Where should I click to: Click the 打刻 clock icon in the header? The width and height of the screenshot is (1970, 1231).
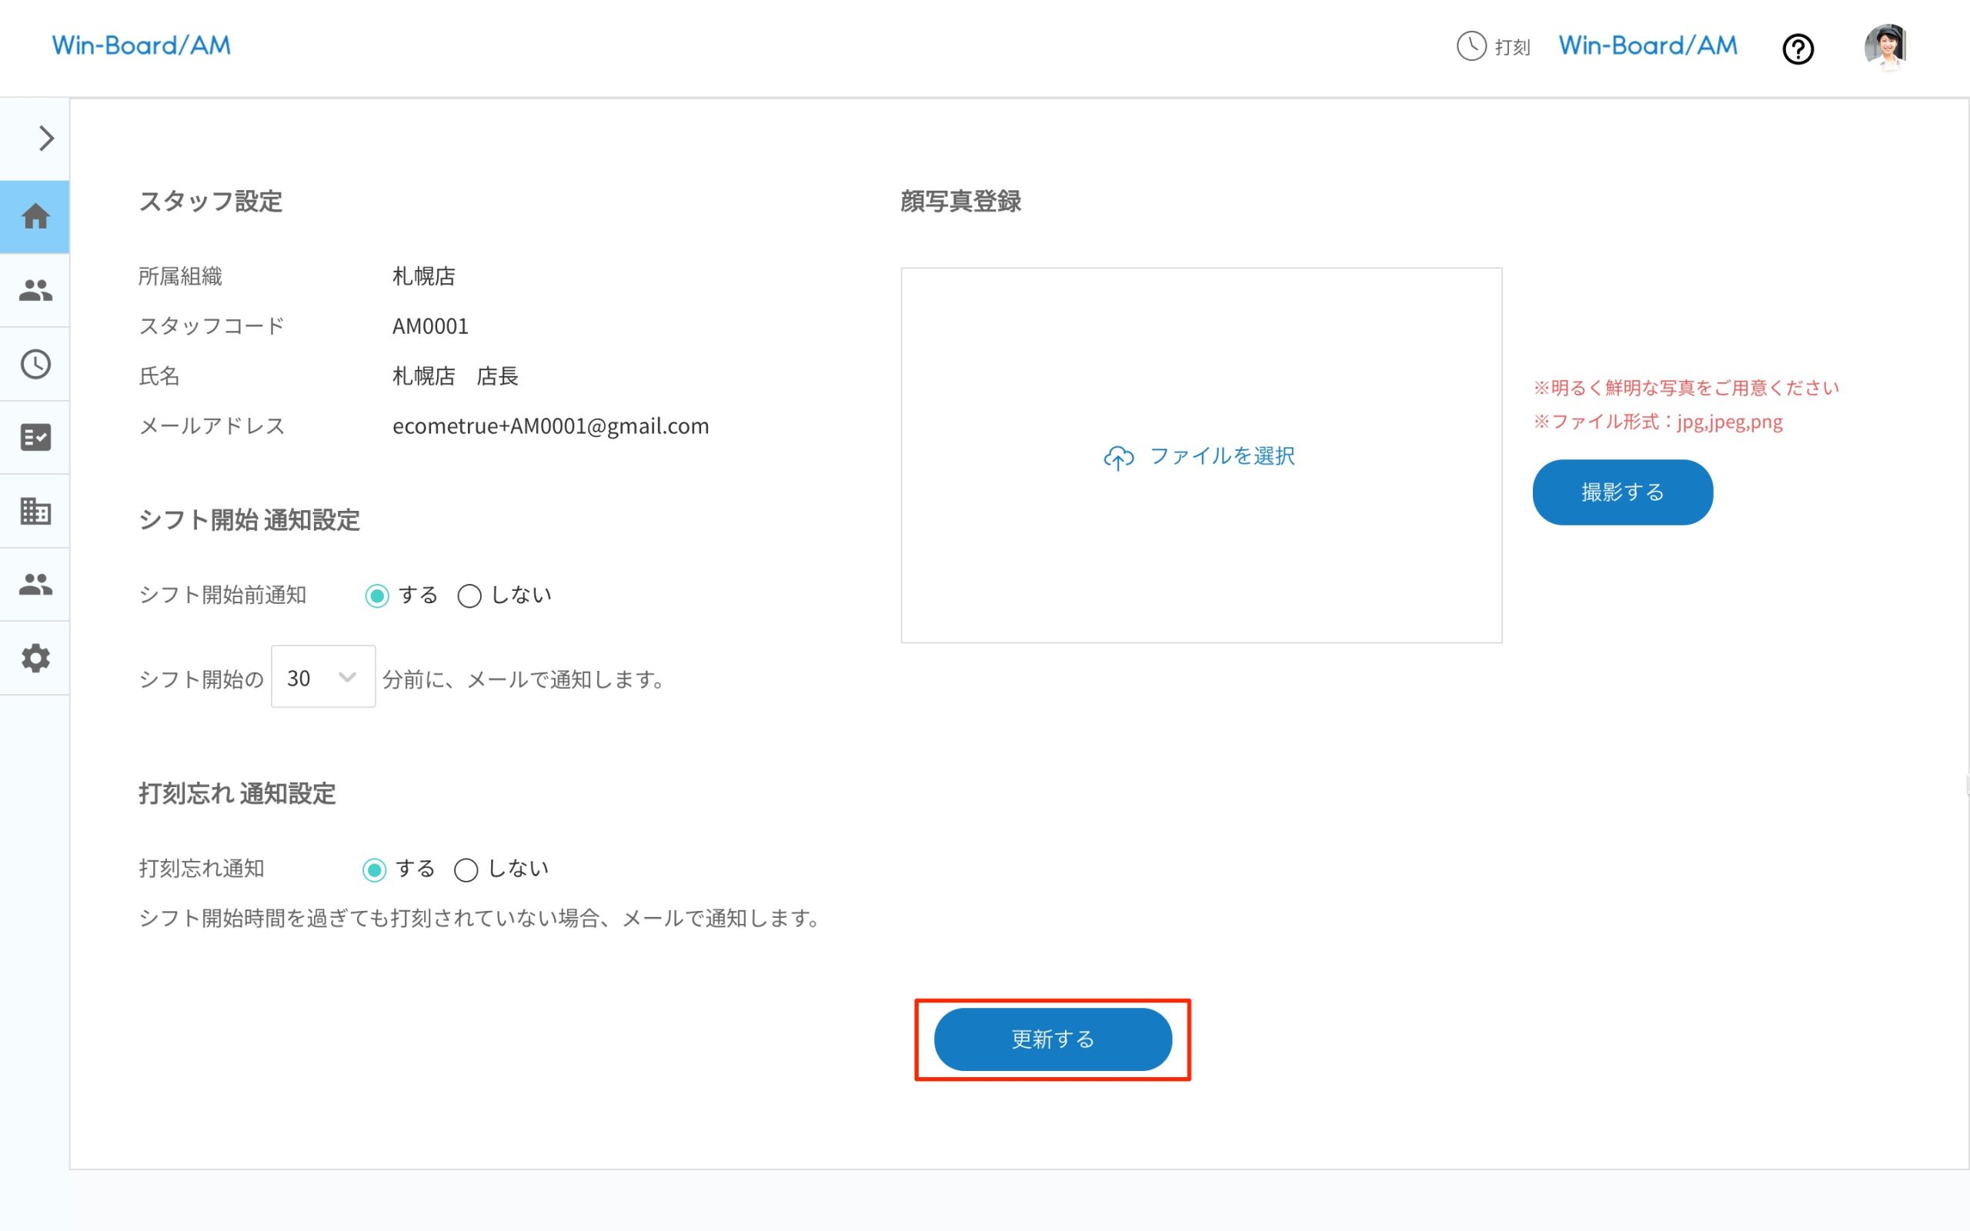coord(1472,47)
